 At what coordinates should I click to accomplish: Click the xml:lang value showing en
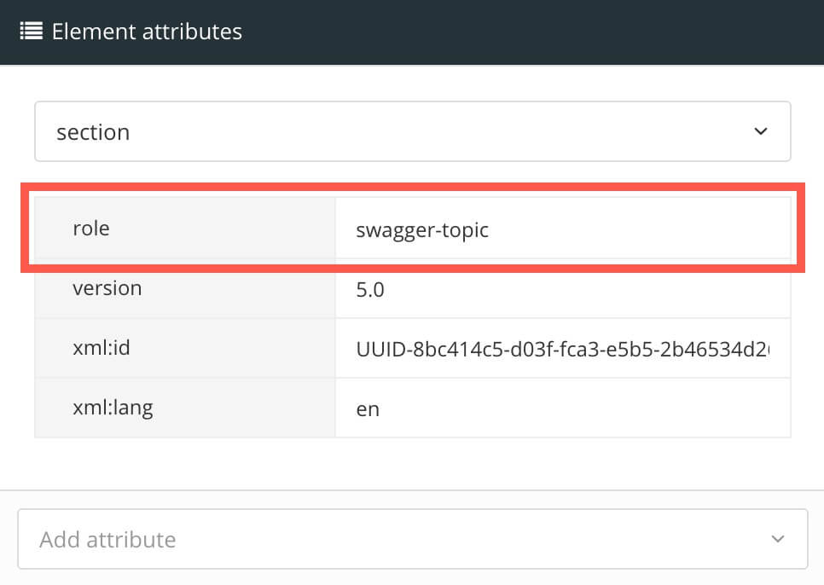[563, 408]
